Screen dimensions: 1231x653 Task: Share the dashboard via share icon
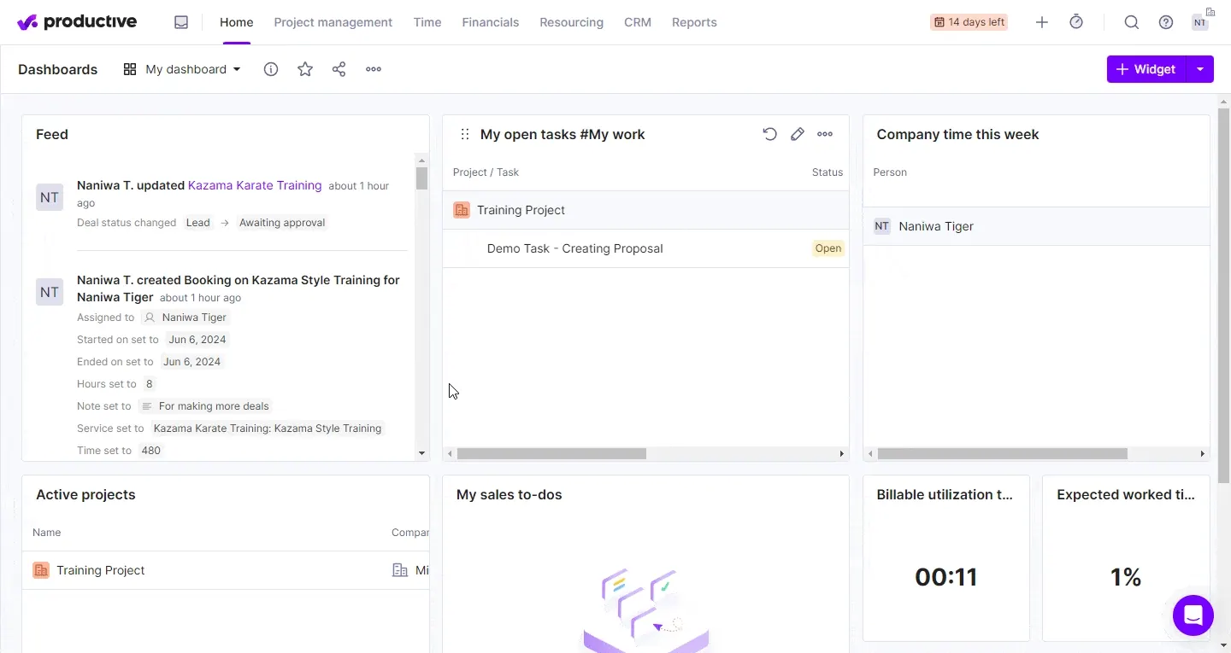(x=339, y=69)
